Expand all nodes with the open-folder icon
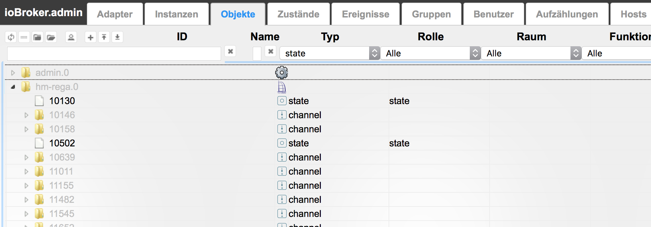651x227 pixels. click(x=51, y=37)
